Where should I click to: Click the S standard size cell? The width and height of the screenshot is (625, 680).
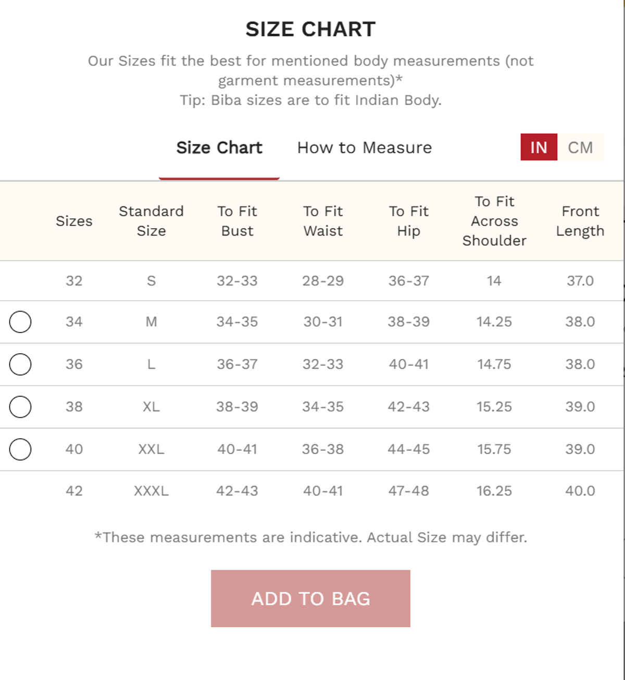151,281
